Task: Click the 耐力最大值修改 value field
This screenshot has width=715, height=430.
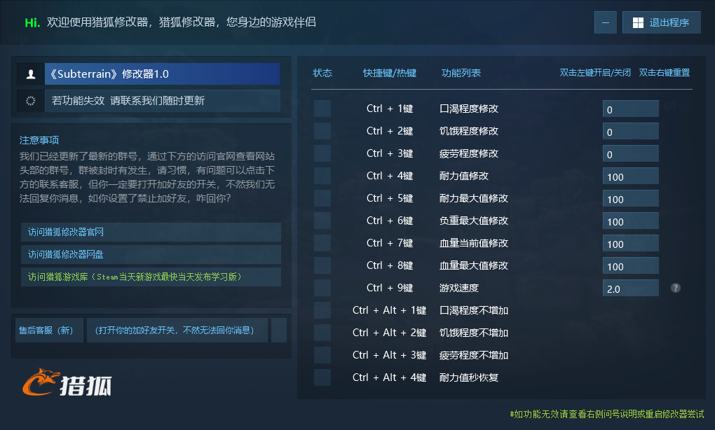Action: 631,198
